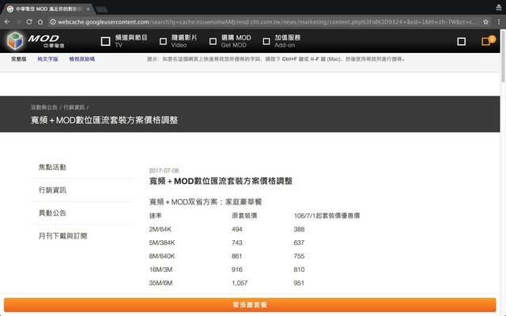Viewport: 506px width, 316px height.
Task: Click original price 861
Action: coord(237,256)
